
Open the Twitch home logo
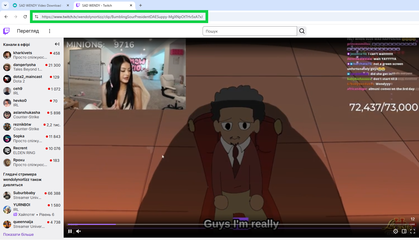pos(6,31)
